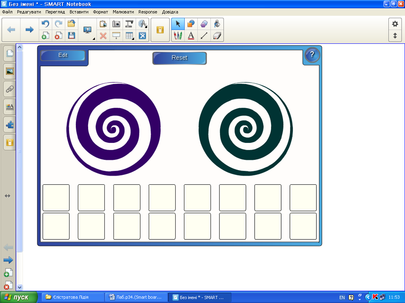Open the Page Sorter sidebar tab

pos(9,54)
